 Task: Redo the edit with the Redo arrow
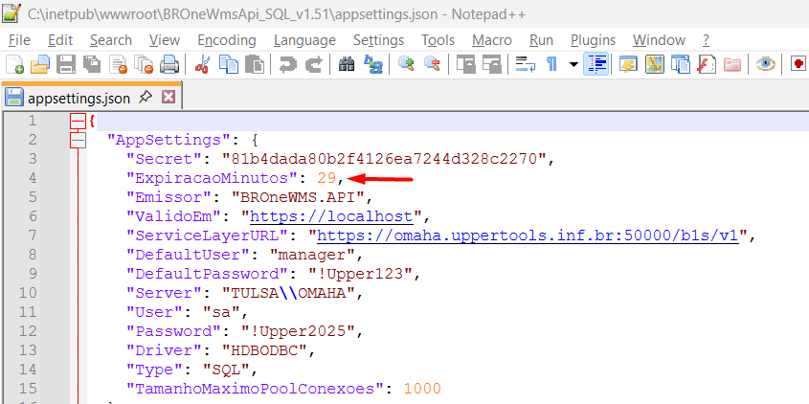(313, 64)
